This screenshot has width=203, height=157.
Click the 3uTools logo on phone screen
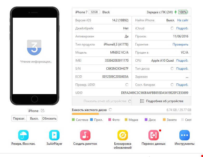click(34, 48)
